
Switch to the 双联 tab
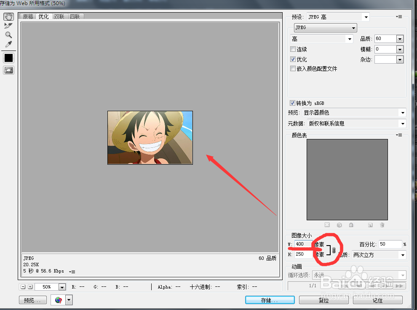pyautogui.click(x=59, y=16)
